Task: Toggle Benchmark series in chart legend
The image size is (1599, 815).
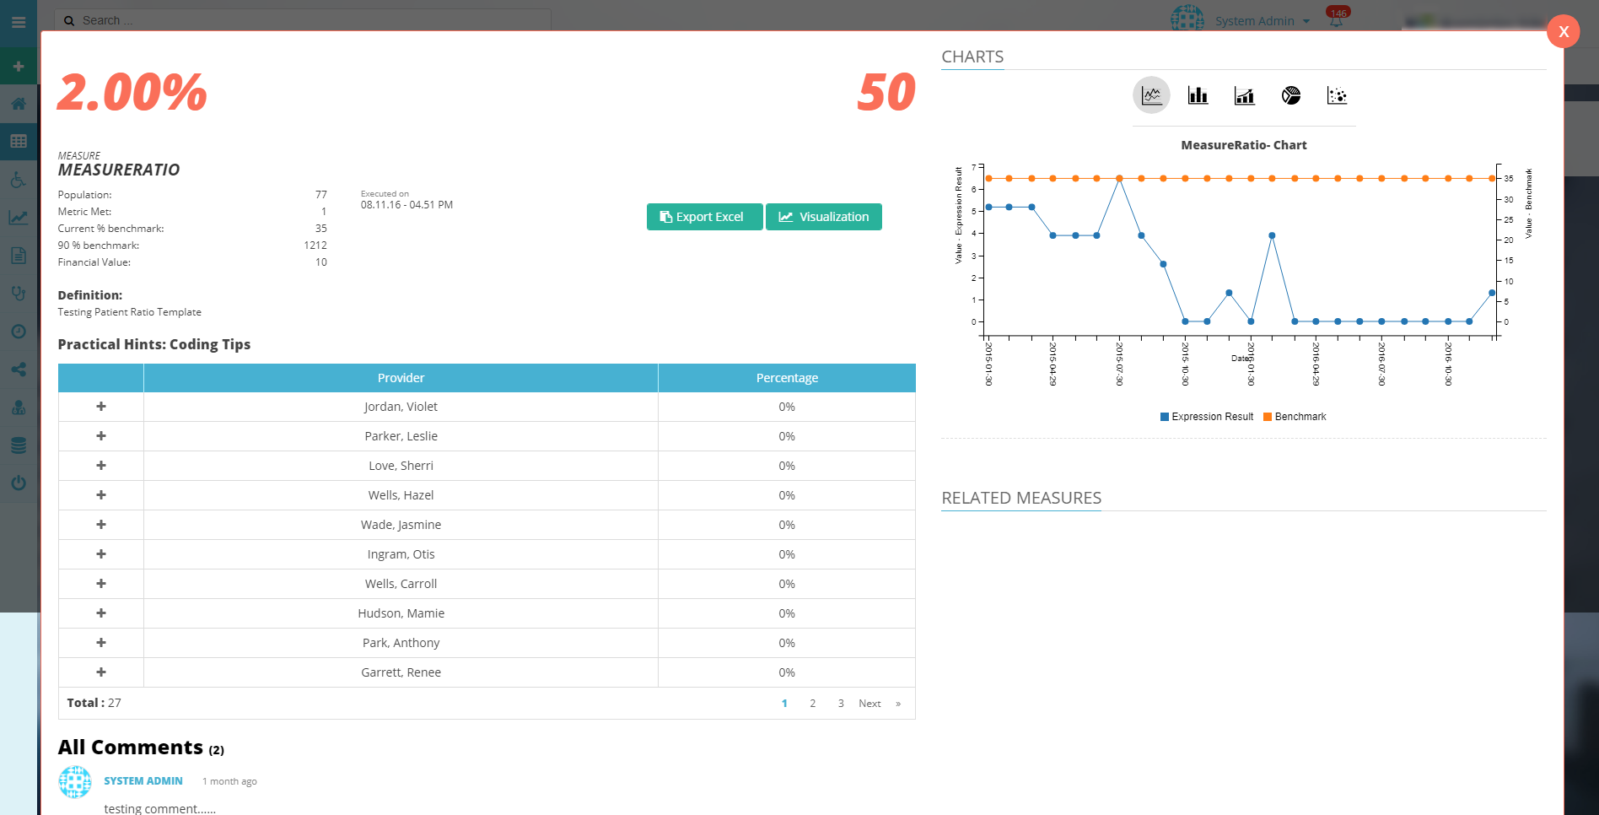Action: [x=1295, y=417]
